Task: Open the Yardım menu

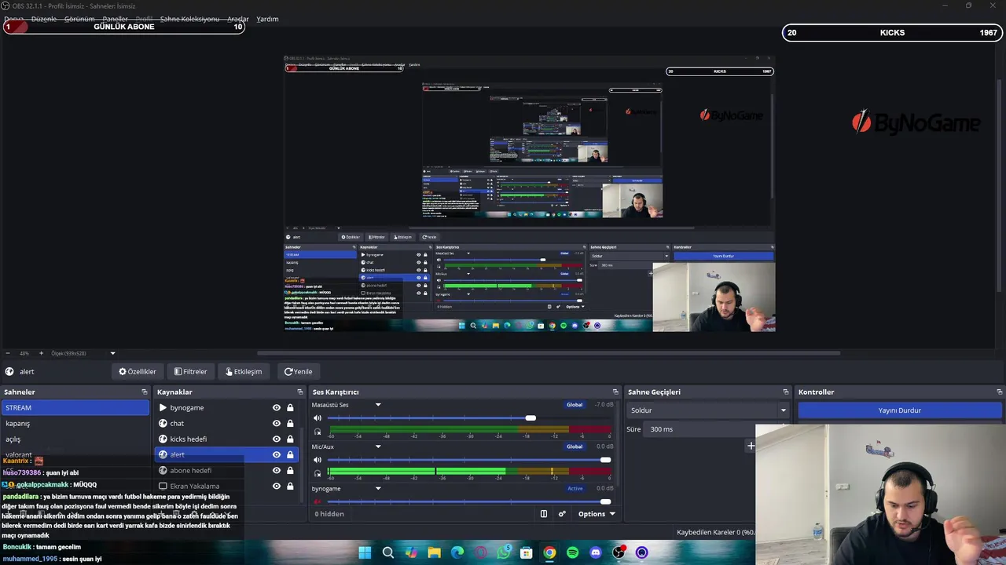Action: (x=267, y=19)
